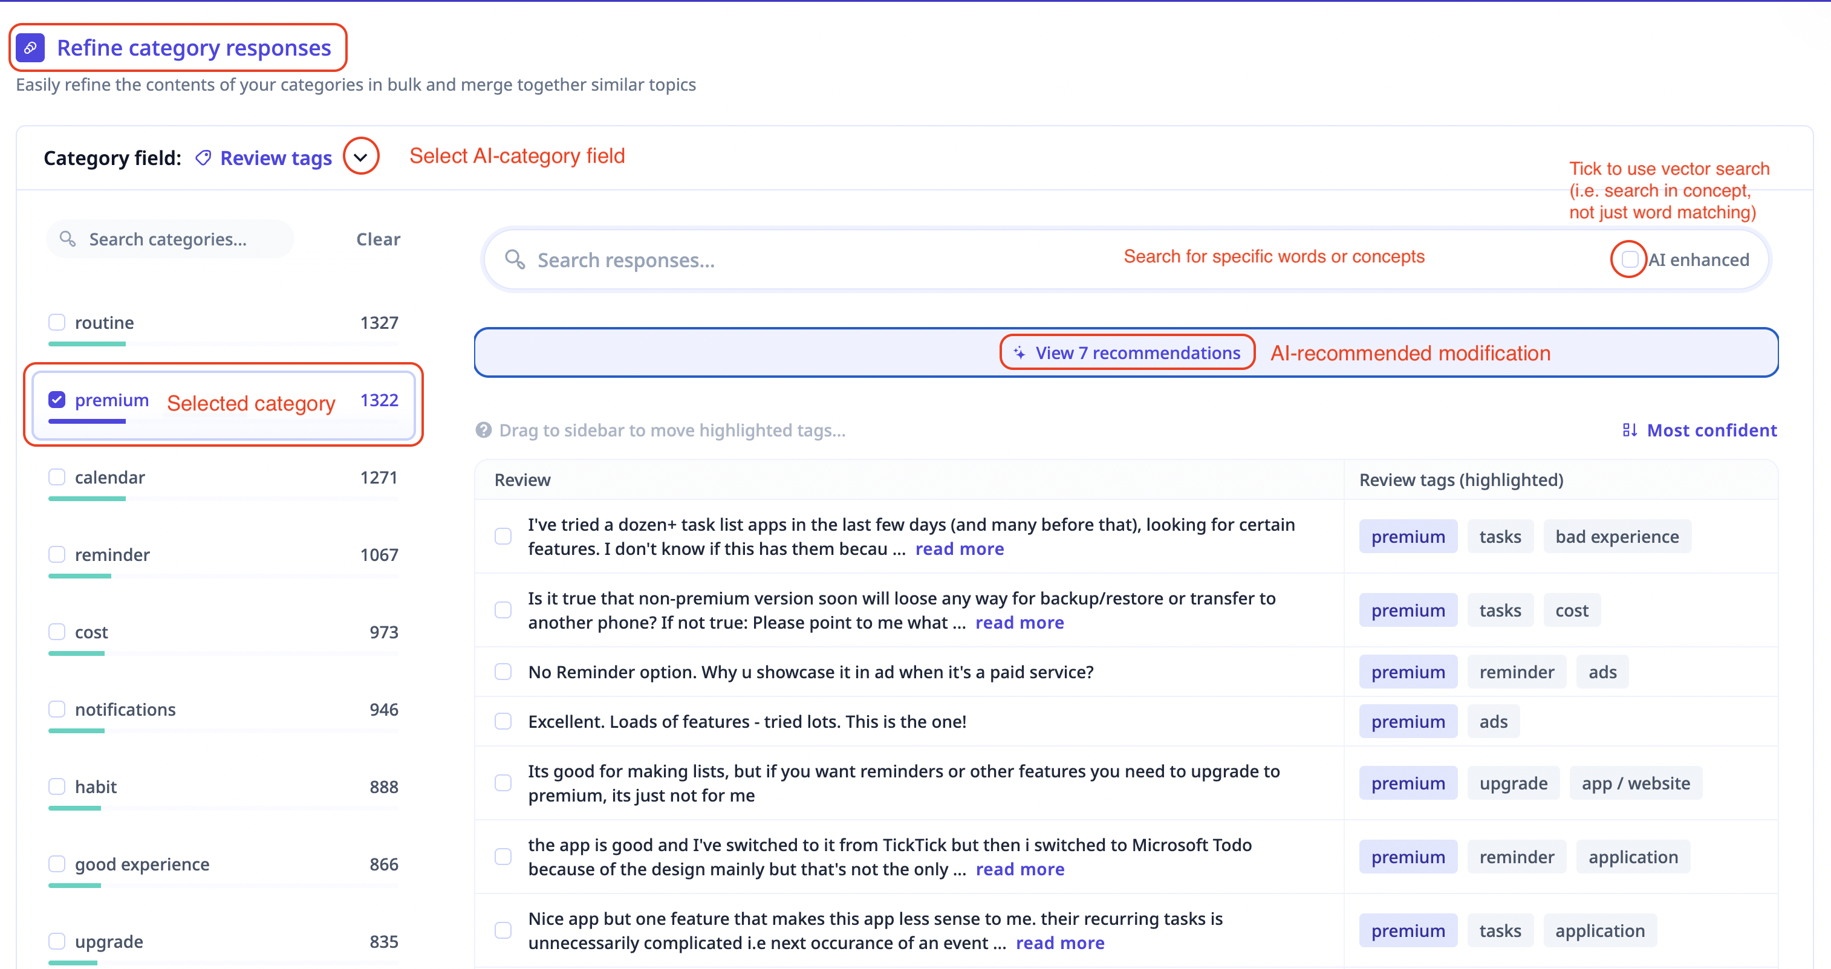Click the tag icon next to Review tags
1831x969 pixels.
pos(203,158)
